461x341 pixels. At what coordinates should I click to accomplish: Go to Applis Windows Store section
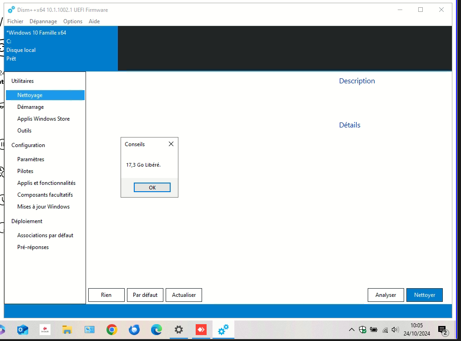pos(44,119)
